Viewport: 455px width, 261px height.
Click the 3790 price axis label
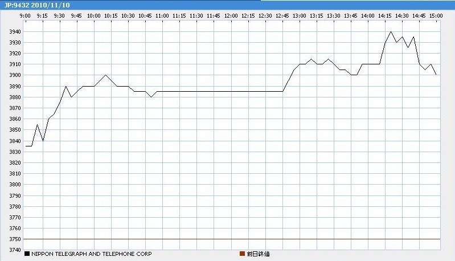point(15,196)
